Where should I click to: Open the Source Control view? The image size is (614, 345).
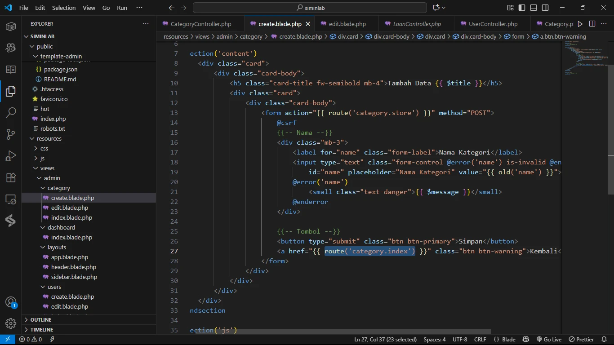[11, 134]
